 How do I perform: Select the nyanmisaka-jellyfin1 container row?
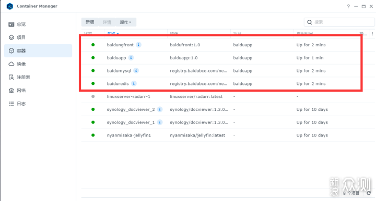tap(228, 135)
